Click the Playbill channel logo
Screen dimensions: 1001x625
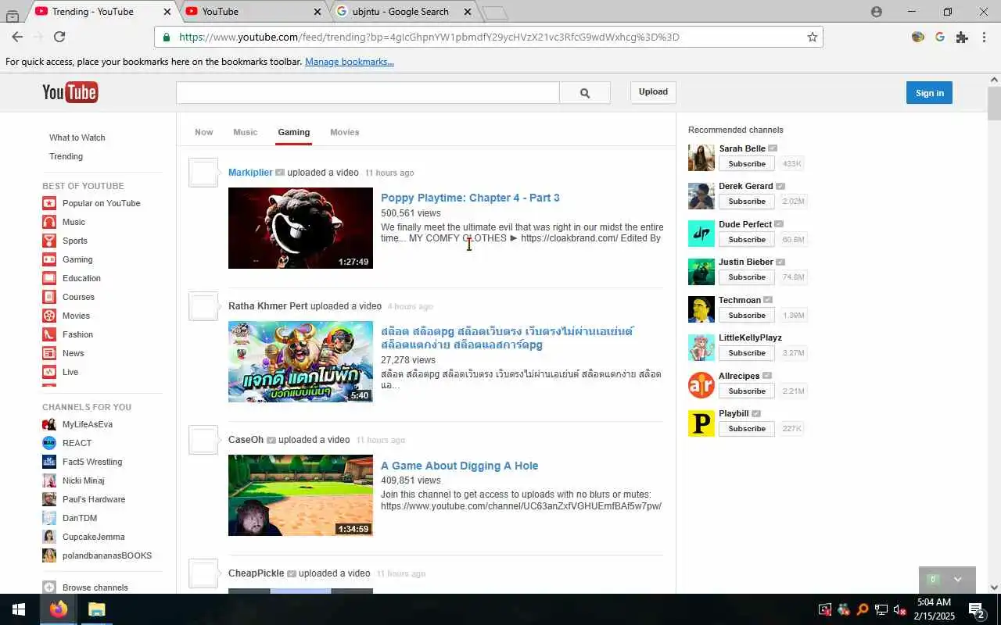pyautogui.click(x=701, y=423)
